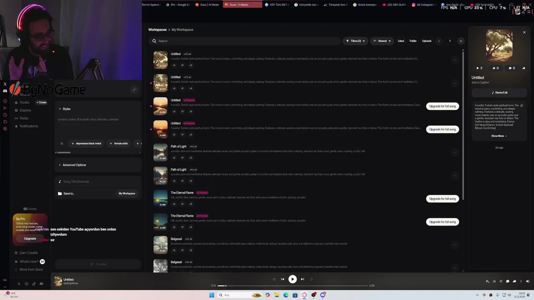This screenshot has height=300, width=534.
Task: Share the first Untitled song
Action: click(191, 65)
